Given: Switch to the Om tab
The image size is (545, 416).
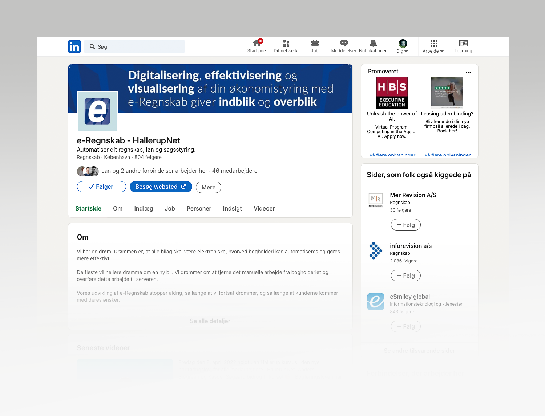Looking at the screenshot, I should click(118, 208).
